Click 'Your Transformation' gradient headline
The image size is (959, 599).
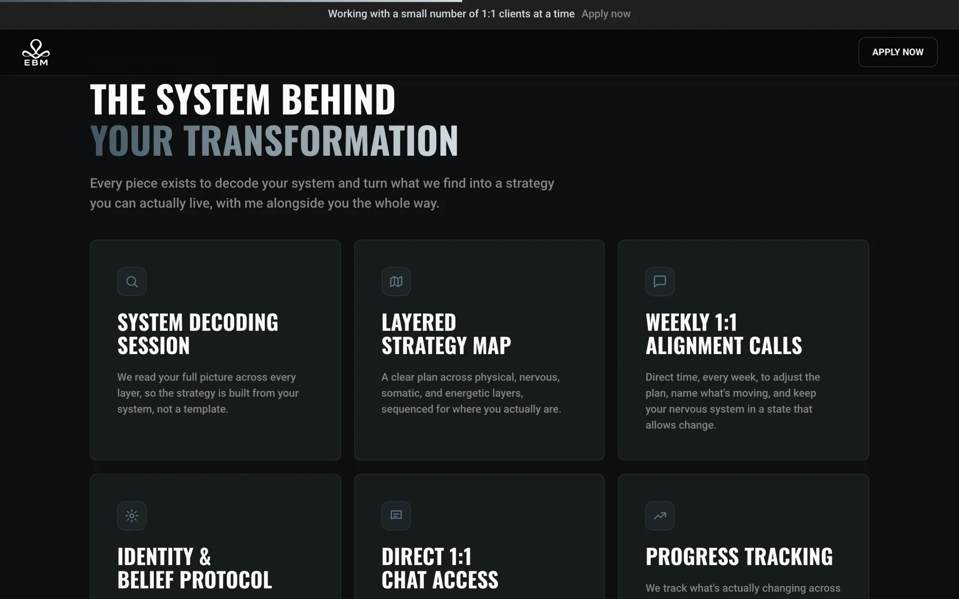coord(274,140)
